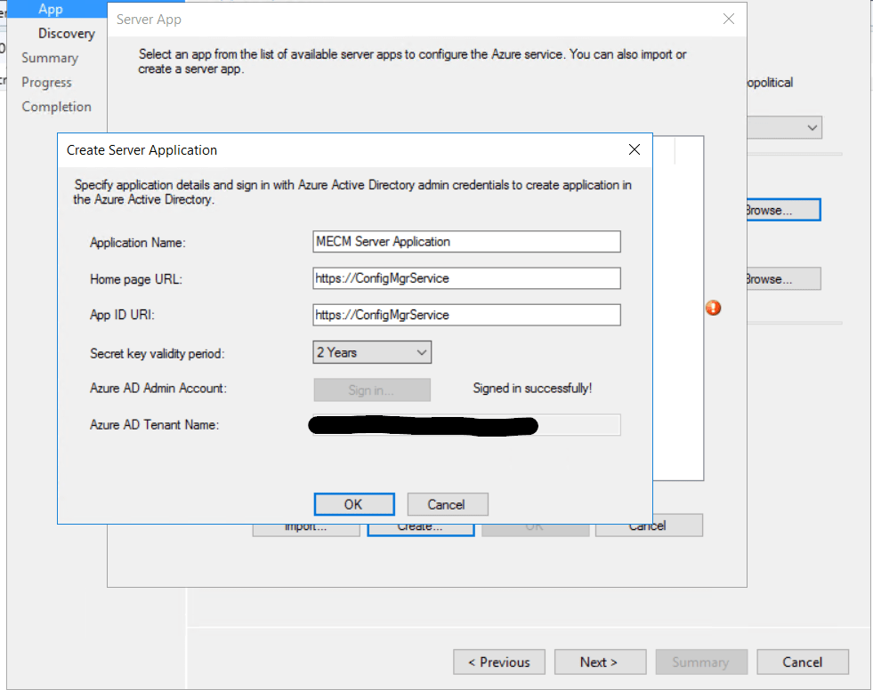Select the App tab in sidebar

(x=49, y=9)
